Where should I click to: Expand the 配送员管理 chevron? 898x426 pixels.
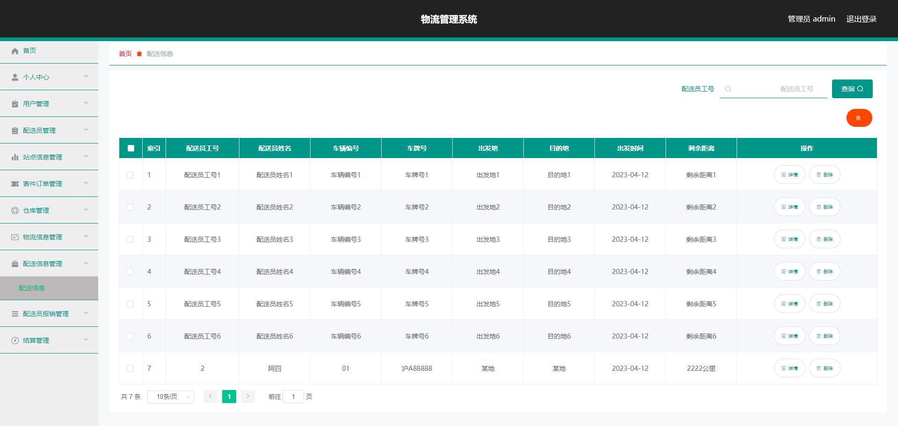86,130
